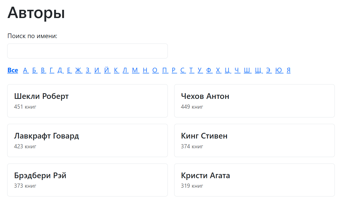This screenshot has width=342, height=198.
Task: Open the Шекли Роберт author card
Action: tap(87, 101)
